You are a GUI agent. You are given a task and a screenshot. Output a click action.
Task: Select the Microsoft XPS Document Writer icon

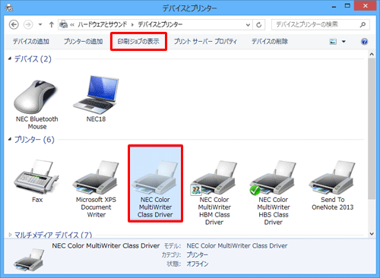click(96, 178)
